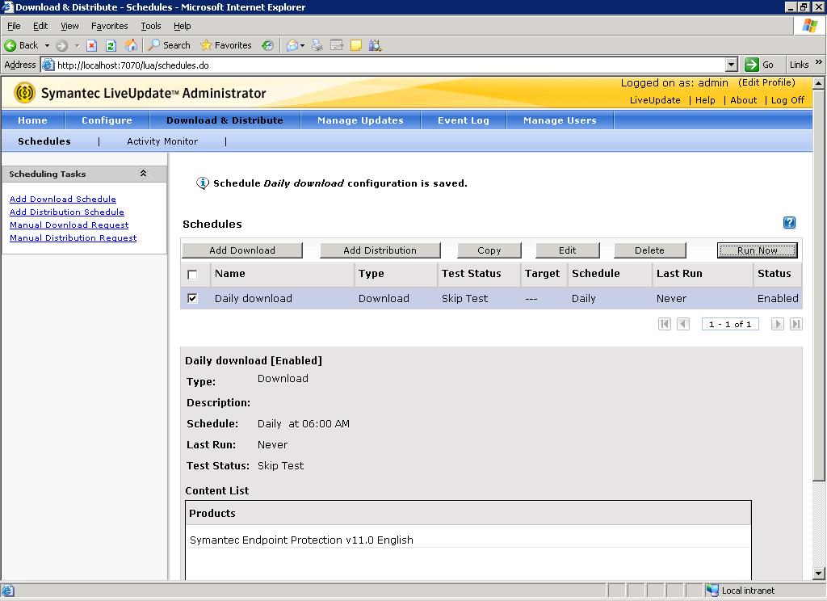Open the Home page icon
The image size is (827, 601).
tap(131, 45)
